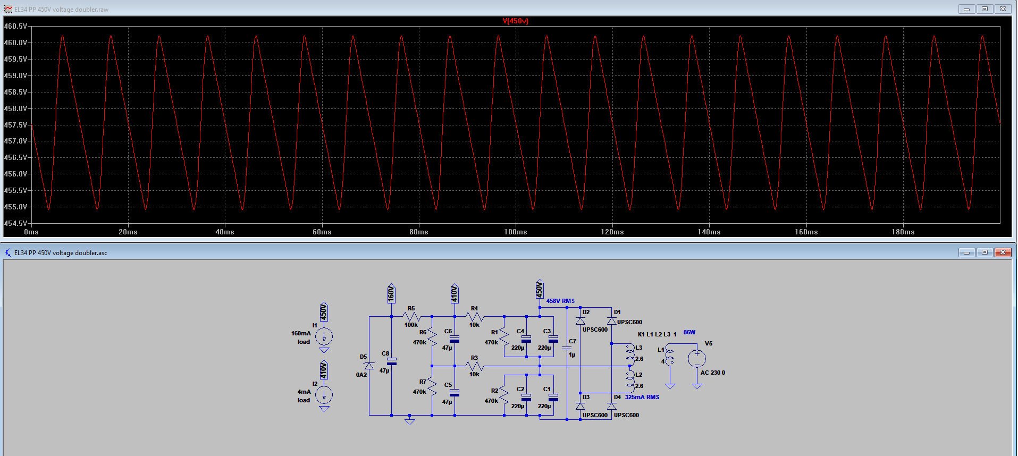Select diode D2 symbol
1018x456 pixels.
pyautogui.click(x=580, y=320)
